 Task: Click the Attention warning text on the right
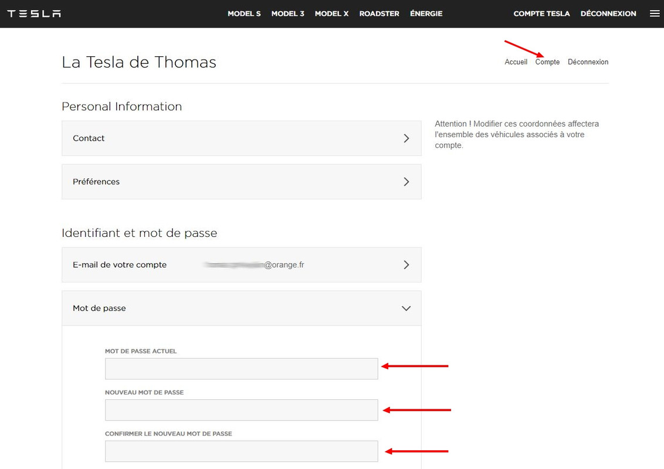(517, 135)
